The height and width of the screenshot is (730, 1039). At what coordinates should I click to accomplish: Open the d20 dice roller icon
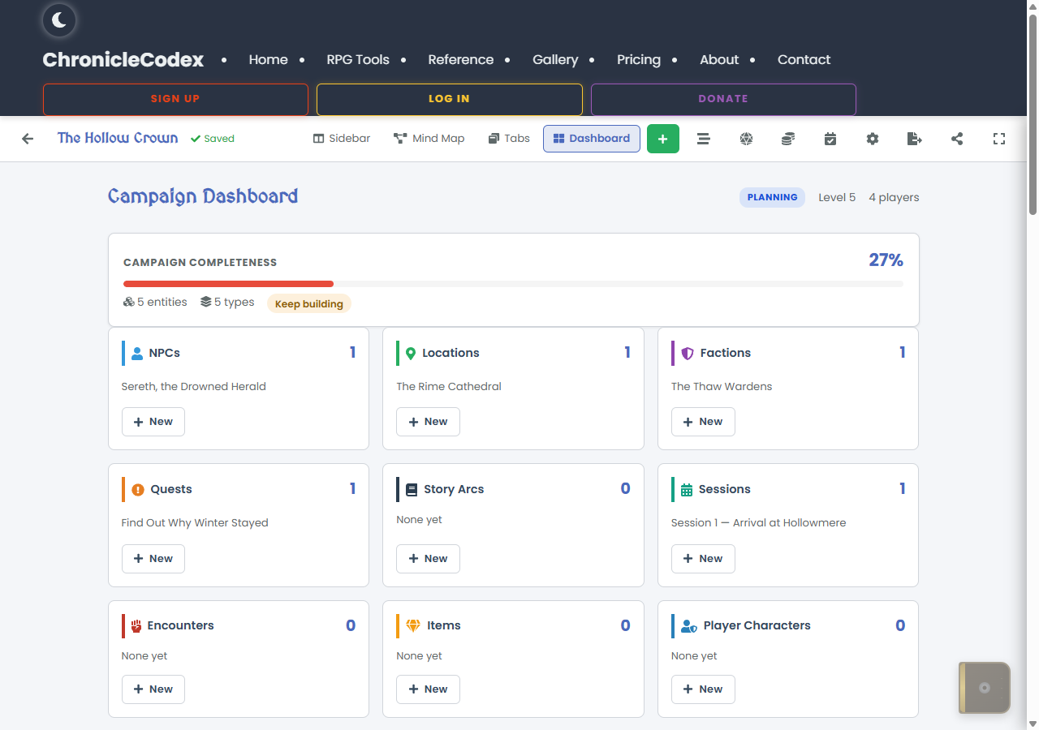(746, 139)
